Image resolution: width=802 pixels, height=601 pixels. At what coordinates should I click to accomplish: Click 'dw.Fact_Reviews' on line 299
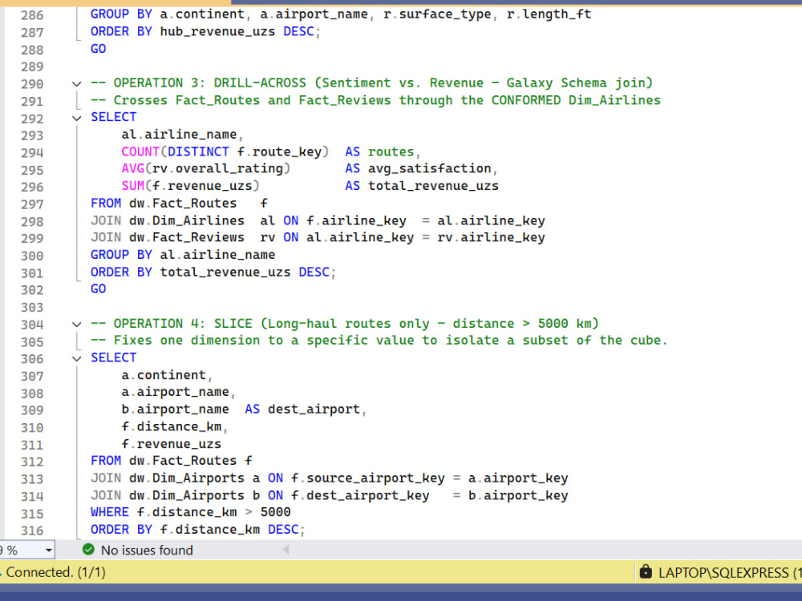[187, 238]
